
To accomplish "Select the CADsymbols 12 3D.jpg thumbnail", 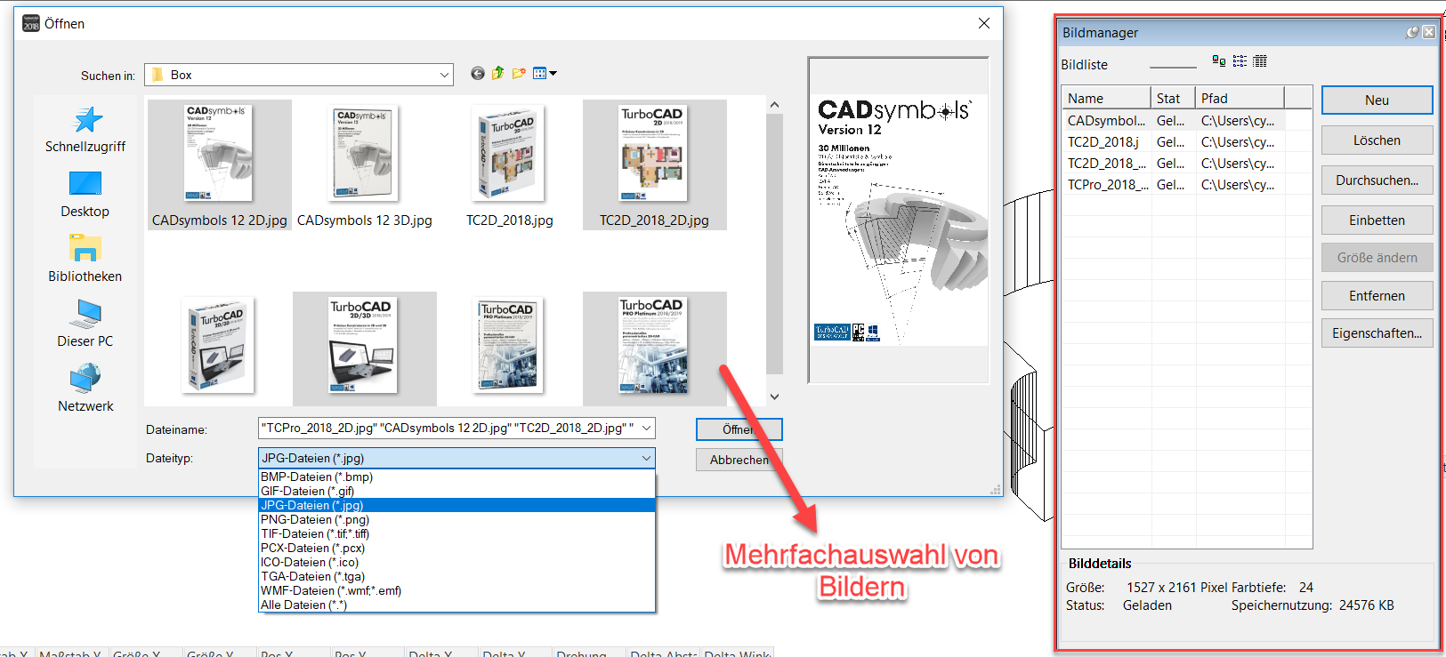I will [x=365, y=164].
